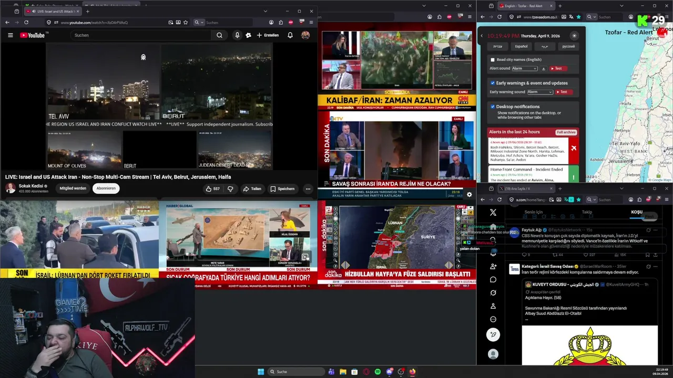Viewport: 673px width, 378px height.
Task: Test the Early warning sound
Action: pyautogui.click(x=564, y=92)
